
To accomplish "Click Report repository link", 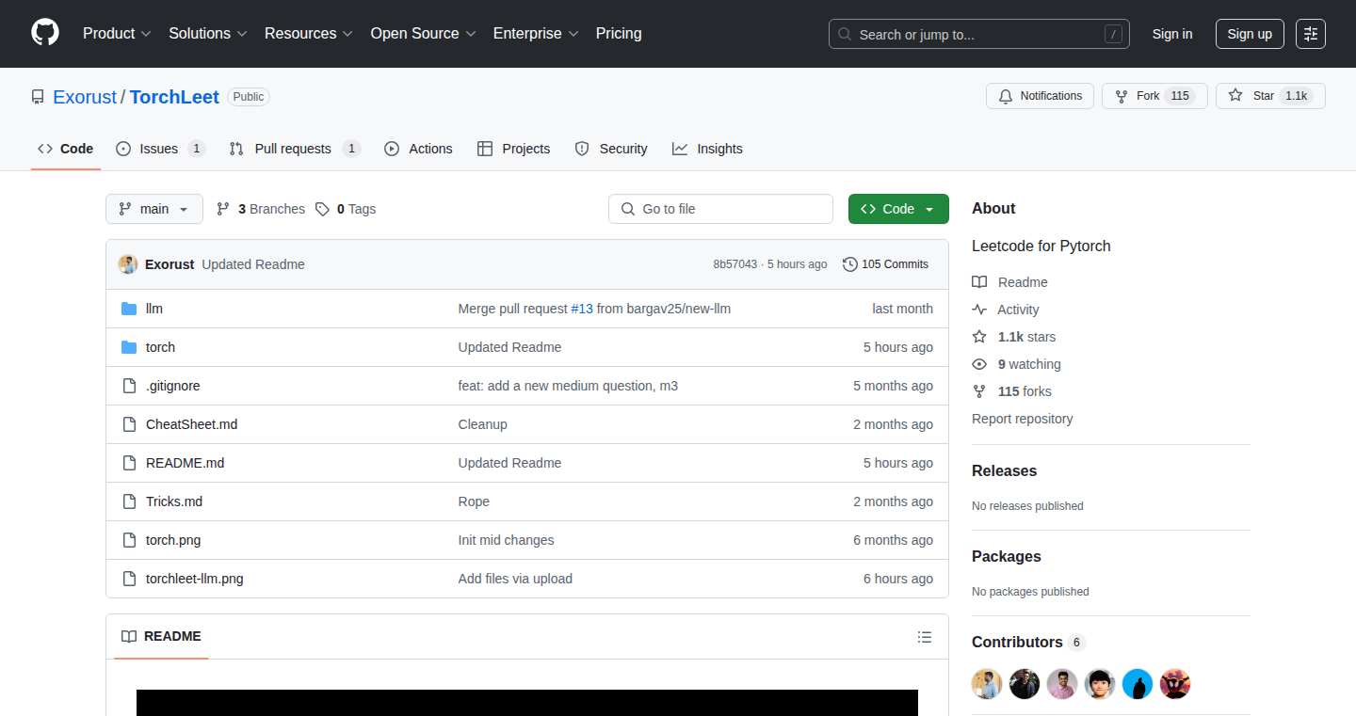I will 1023,419.
